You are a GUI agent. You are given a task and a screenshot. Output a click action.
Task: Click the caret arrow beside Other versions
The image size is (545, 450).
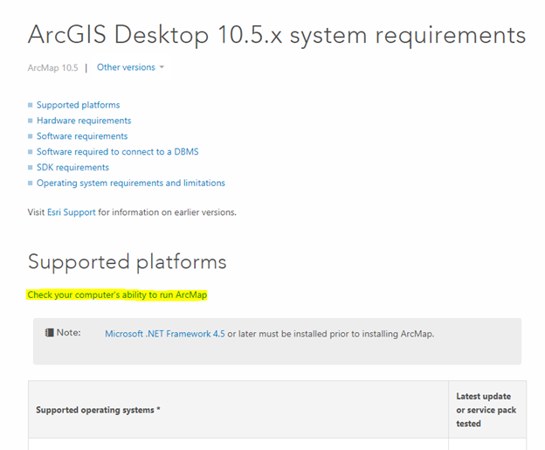162,67
